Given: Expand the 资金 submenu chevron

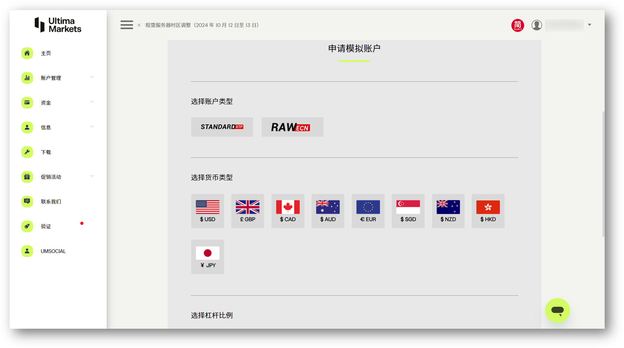Looking at the screenshot, I should pyautogui.click(x=92, y=102).
